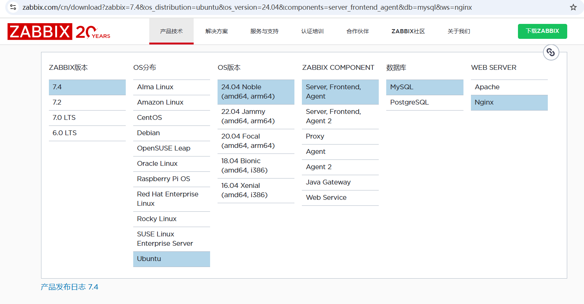Select the Proxy component
The width and height of the screenshot is (584, 304).
pos(315,136)
